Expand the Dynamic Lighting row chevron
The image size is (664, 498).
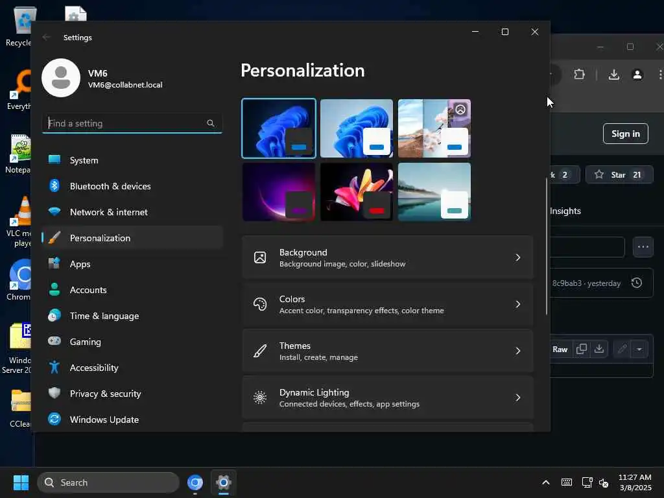(x=518, y=397)
